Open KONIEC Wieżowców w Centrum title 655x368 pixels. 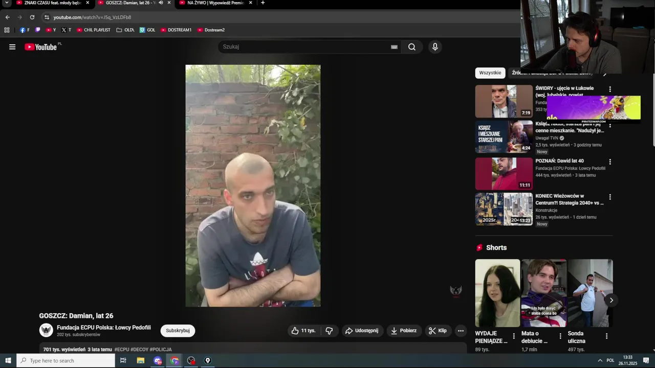coord(570,199)
